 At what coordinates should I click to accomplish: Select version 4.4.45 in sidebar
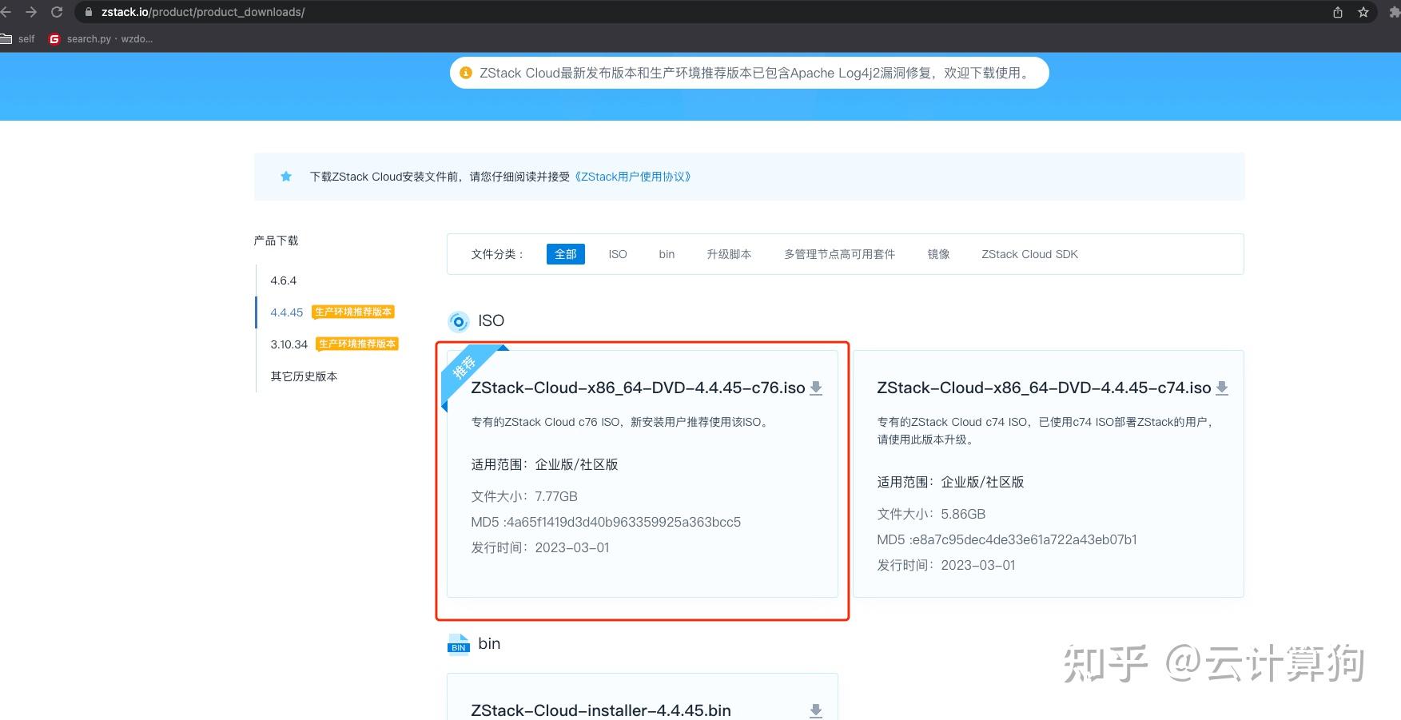click(286, 312)
